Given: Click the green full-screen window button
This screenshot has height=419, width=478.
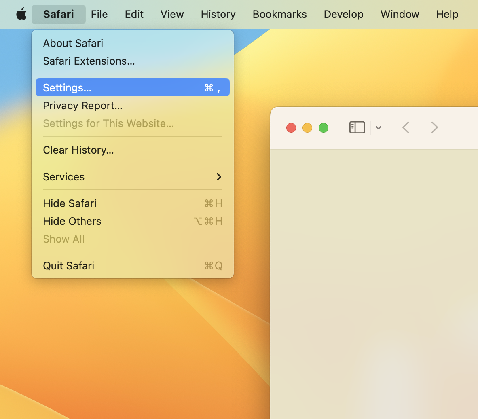Looking at the screenshot, I should point(324,128).
